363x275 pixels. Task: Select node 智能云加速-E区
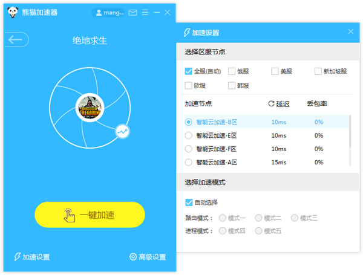[189, 135]
